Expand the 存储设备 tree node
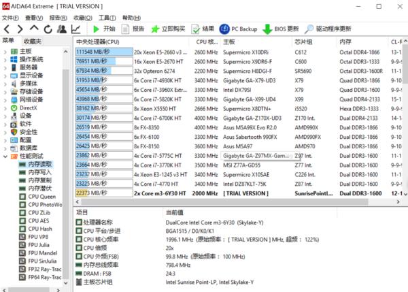408x292 pixels. (x=5, y=92)
